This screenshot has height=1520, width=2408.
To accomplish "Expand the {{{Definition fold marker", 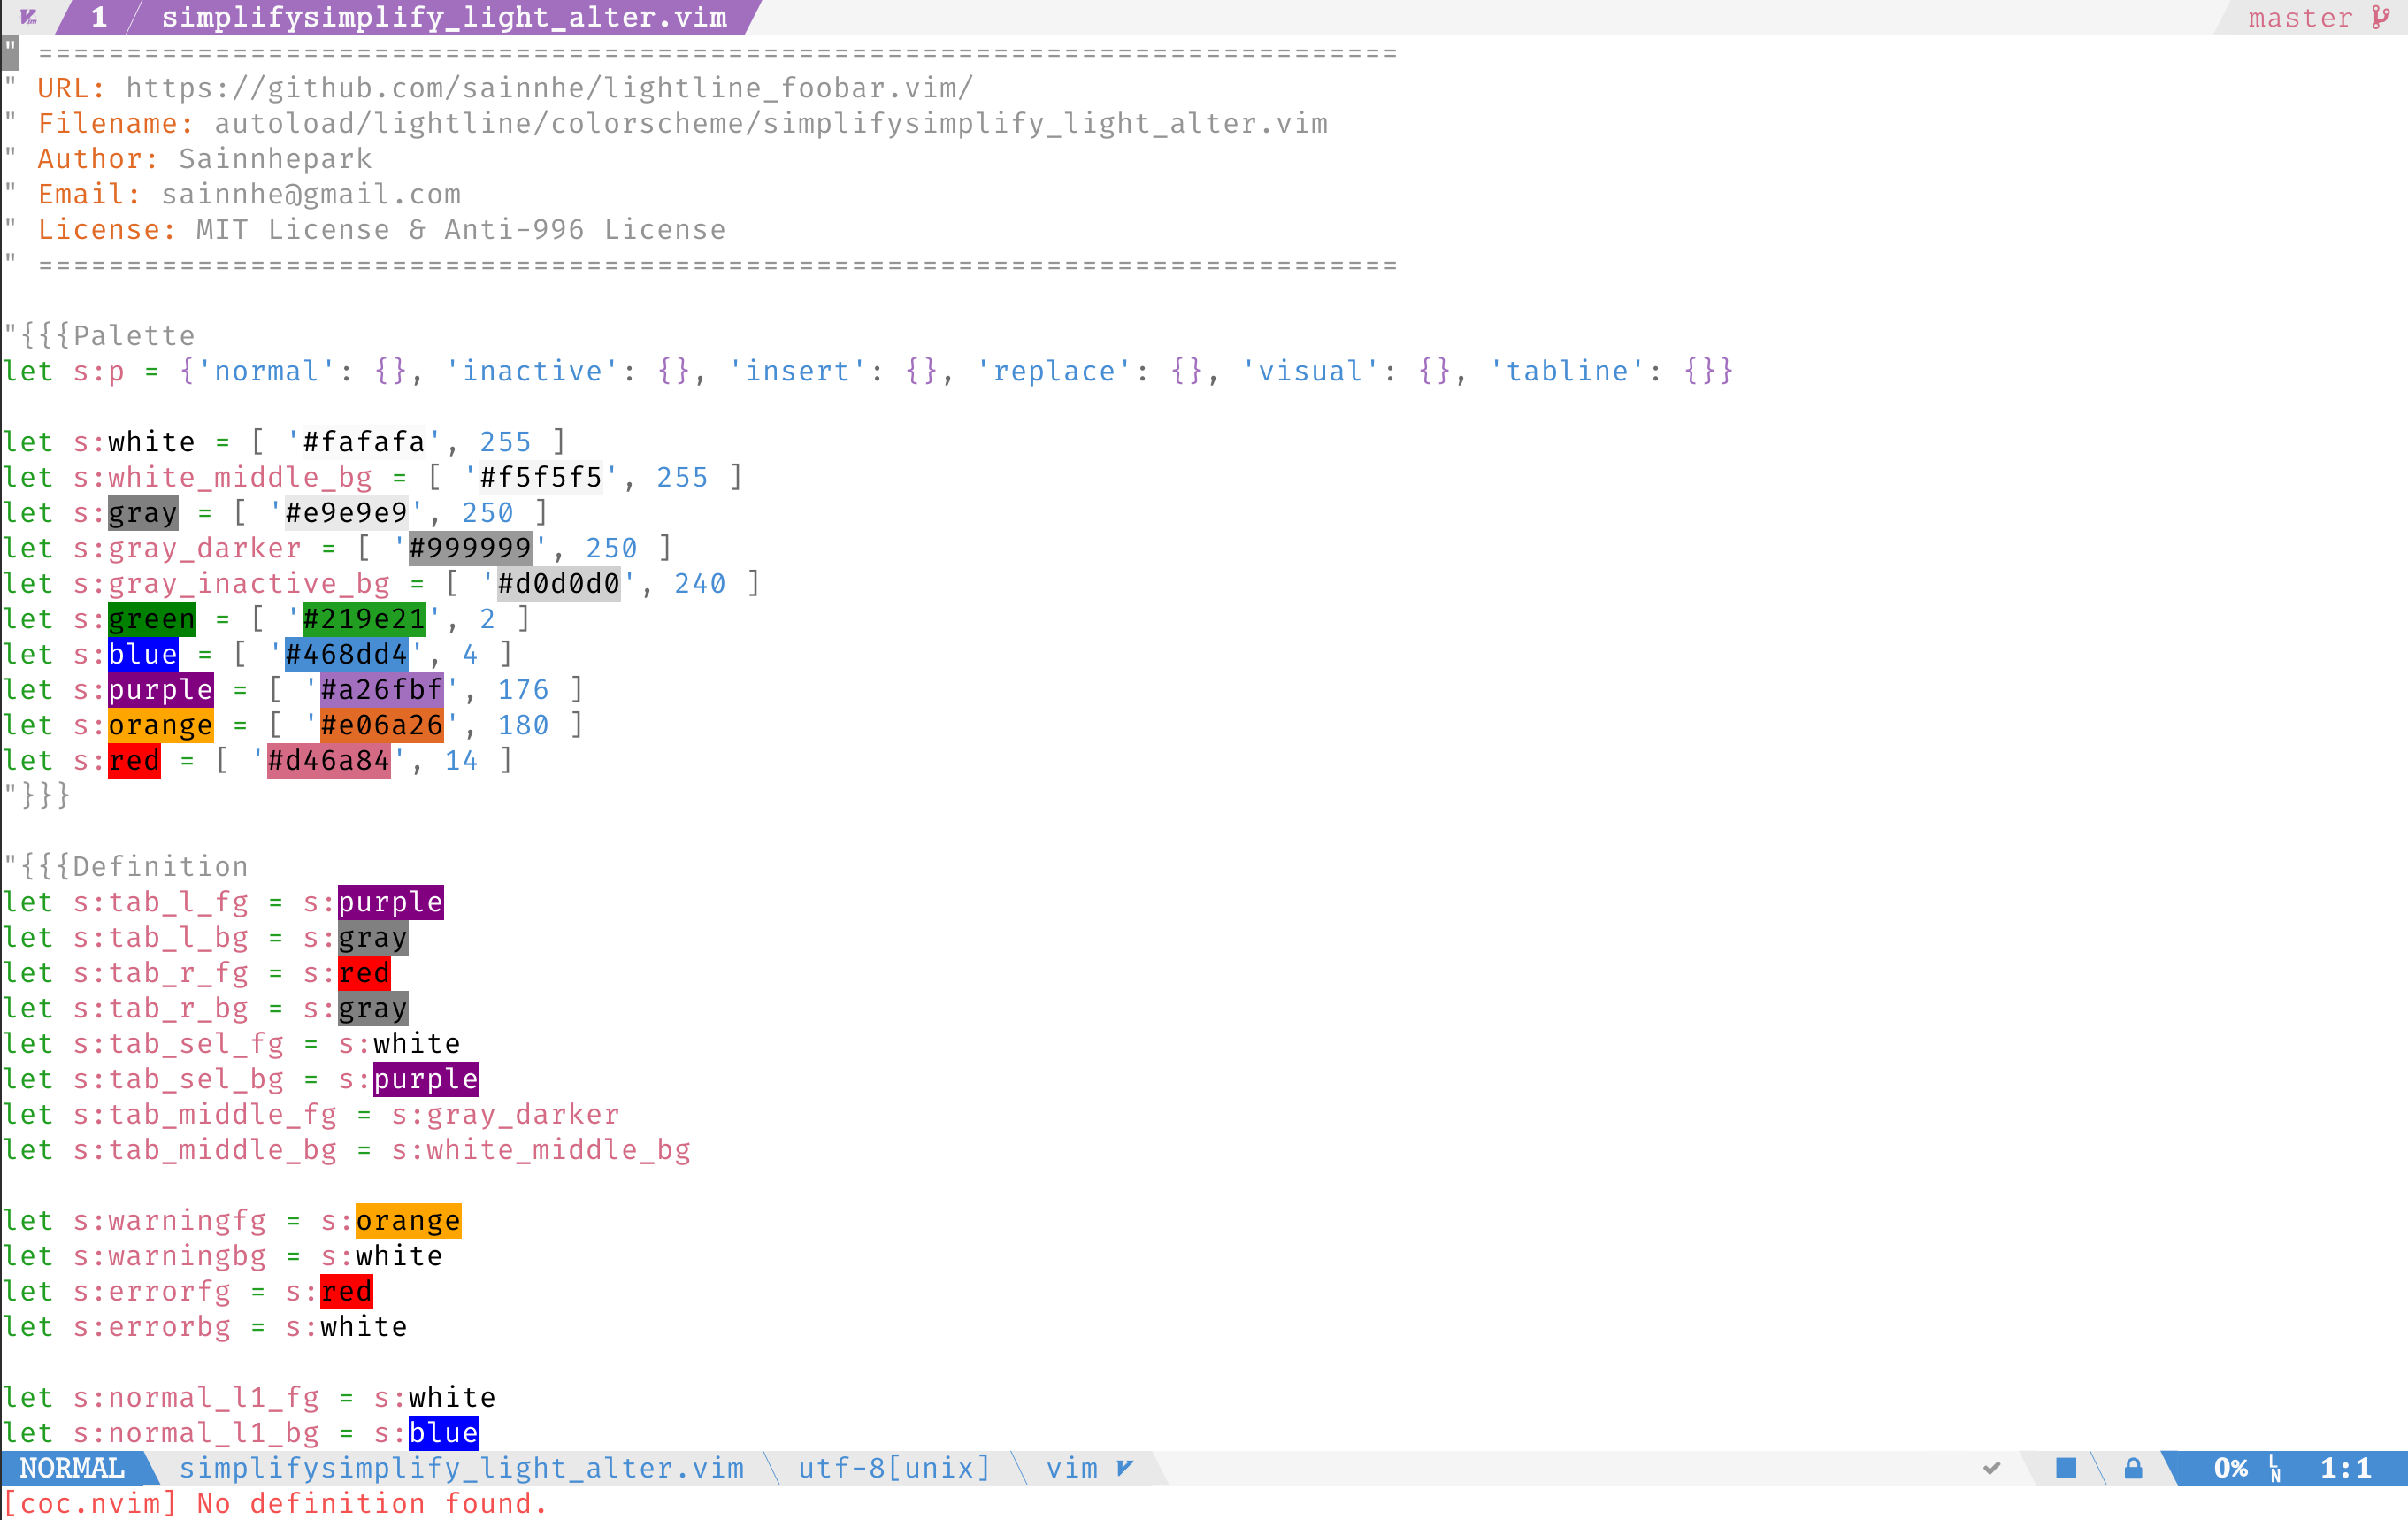I will [127, 866].
